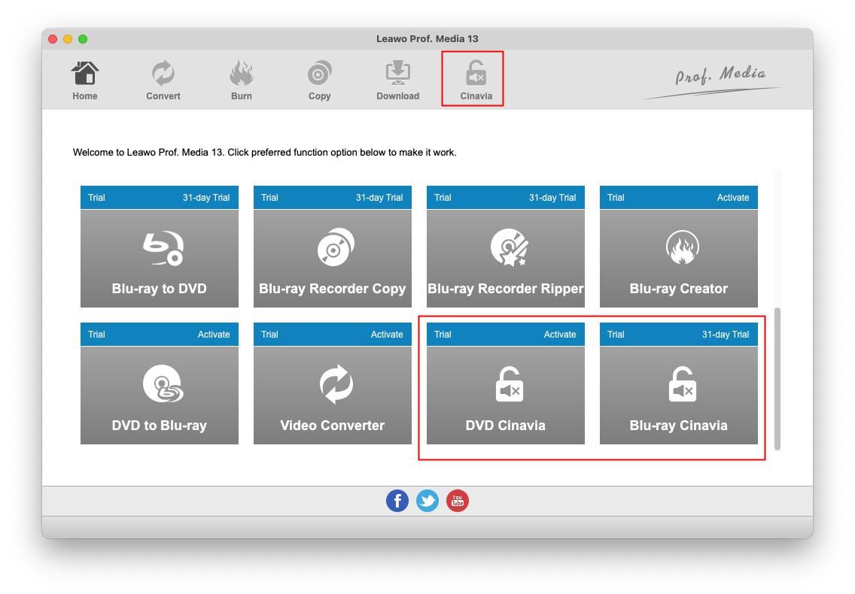Switch to the Cinavia toolbar module
The height and width of the screenshot is (594, 855).
476,79
